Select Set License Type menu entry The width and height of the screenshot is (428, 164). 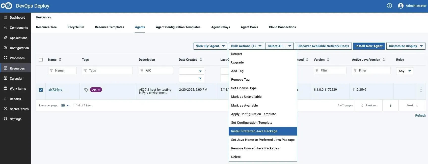(x=263, y=88)
